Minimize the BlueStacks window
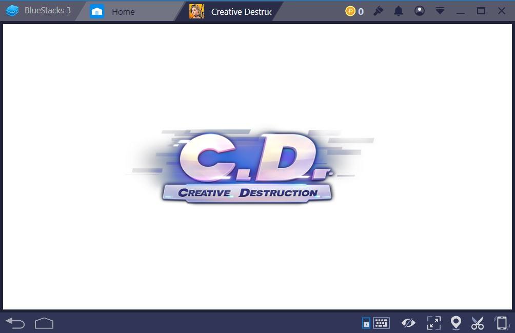Viewport: 515px width, 333px height. pyautogui.click(x=461, y=12)
